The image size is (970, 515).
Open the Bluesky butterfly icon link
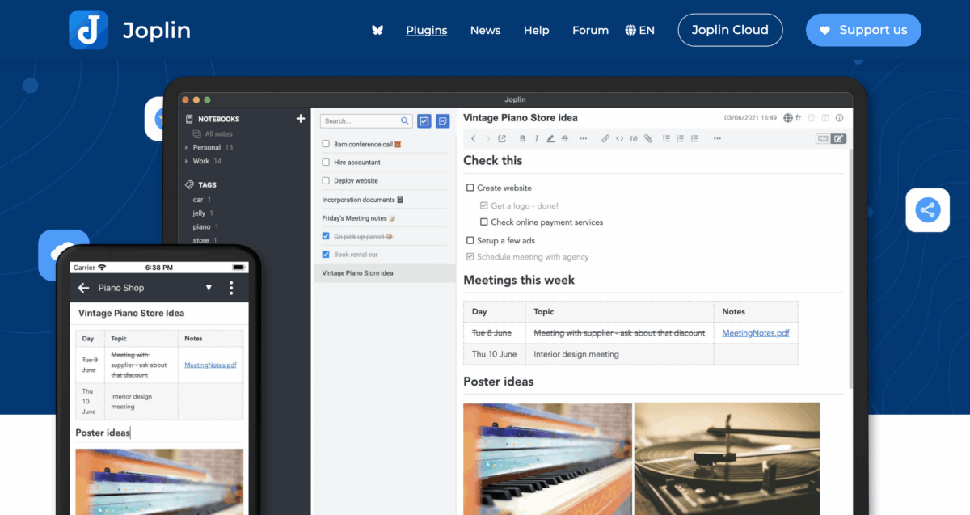pos(377,30)
